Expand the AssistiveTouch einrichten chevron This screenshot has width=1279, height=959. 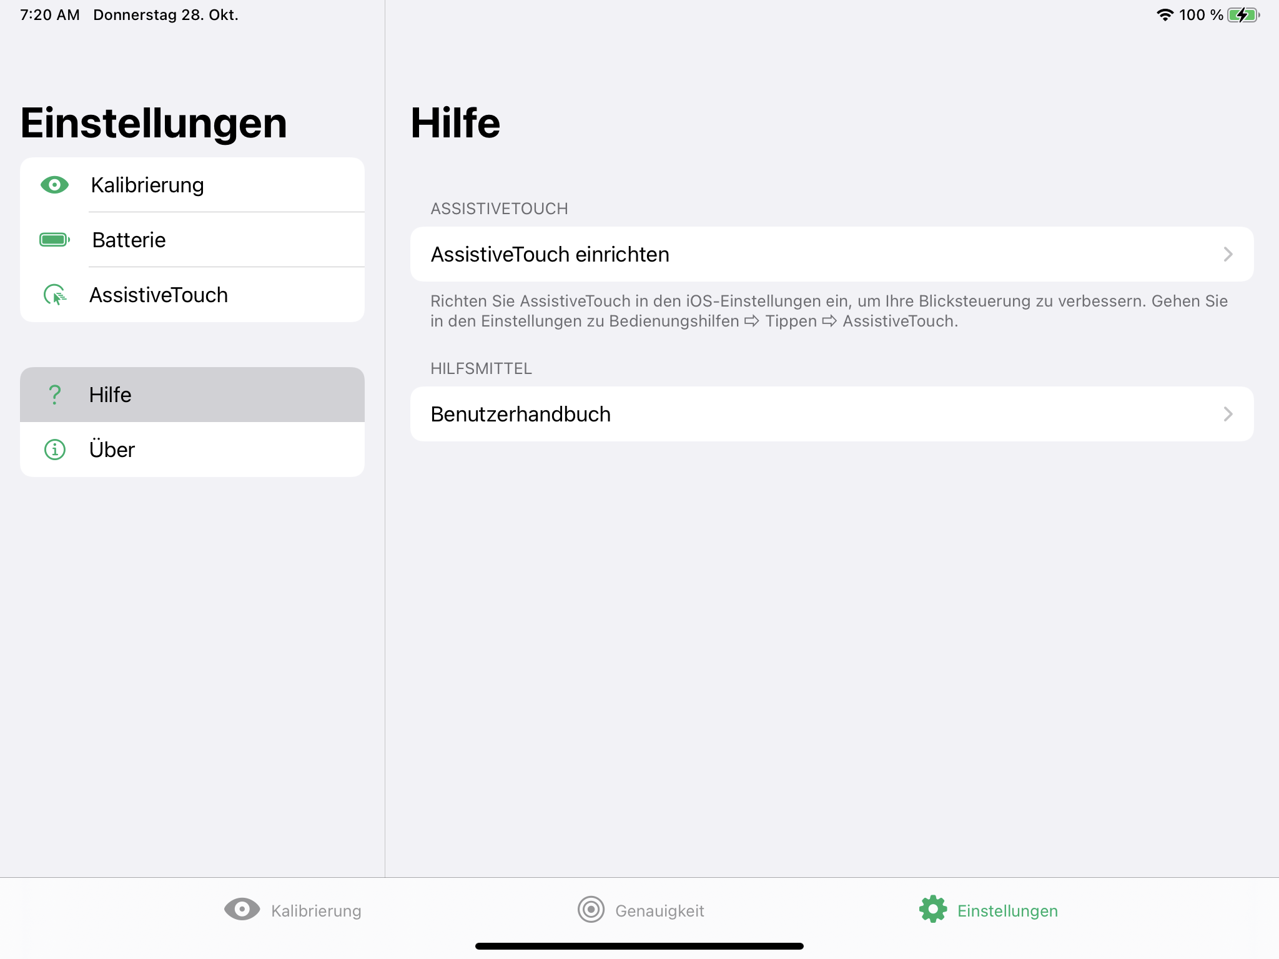[1228, 254]
